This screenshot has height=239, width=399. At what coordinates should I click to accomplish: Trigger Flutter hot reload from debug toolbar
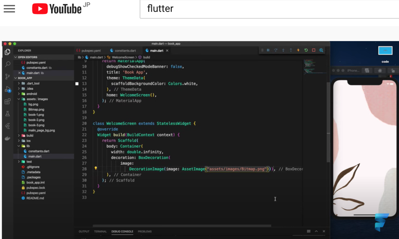[298, 50]
